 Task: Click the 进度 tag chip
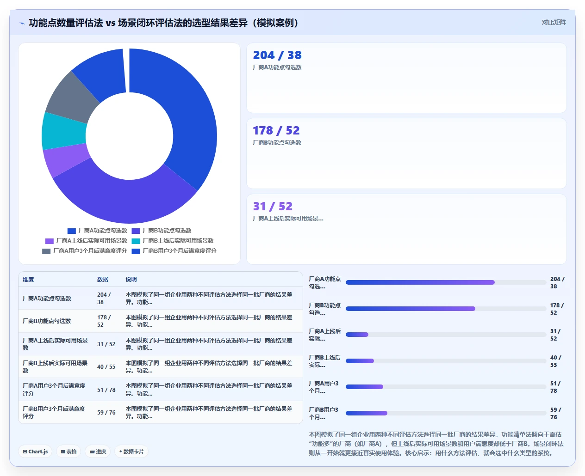[98, 452]
